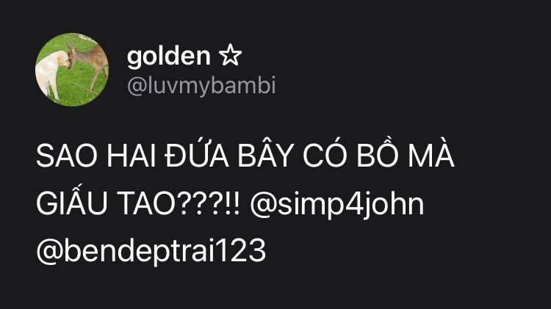Open the @simp4john mention

(337, 204)
